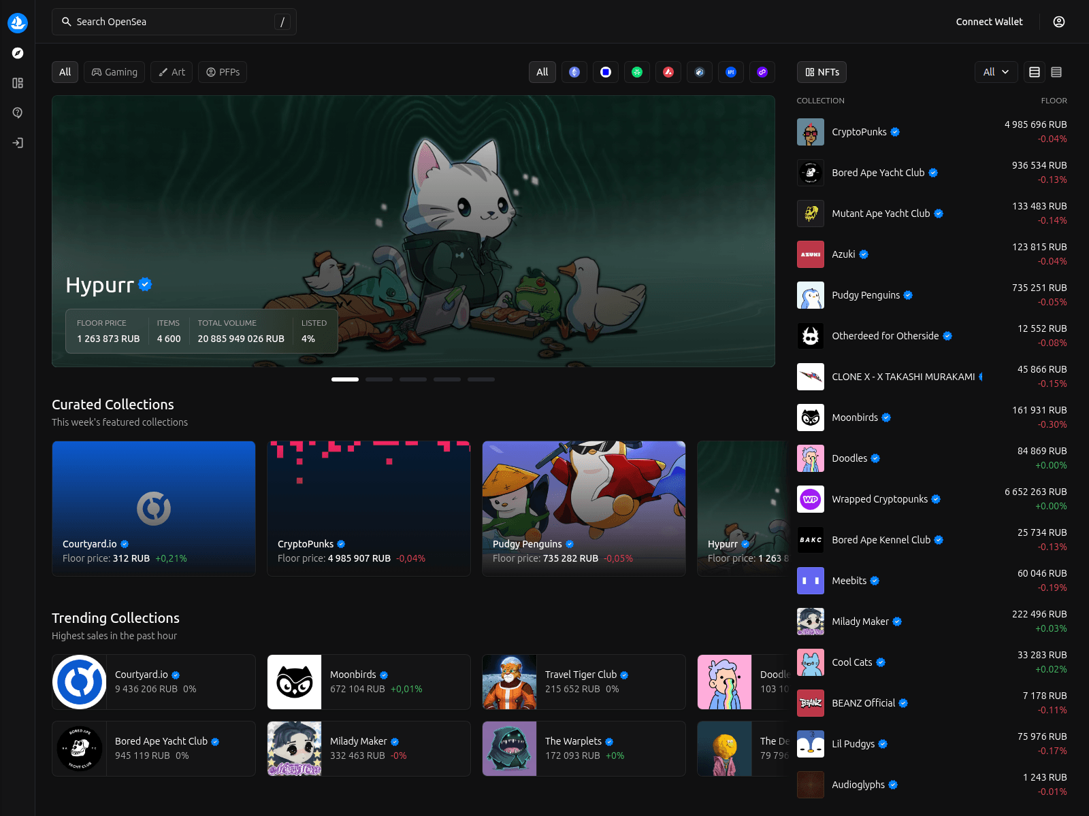Viewport: 1089px width, 816px height.
Task: Click the sidebar login arrow icon
Action: (18, 143)
